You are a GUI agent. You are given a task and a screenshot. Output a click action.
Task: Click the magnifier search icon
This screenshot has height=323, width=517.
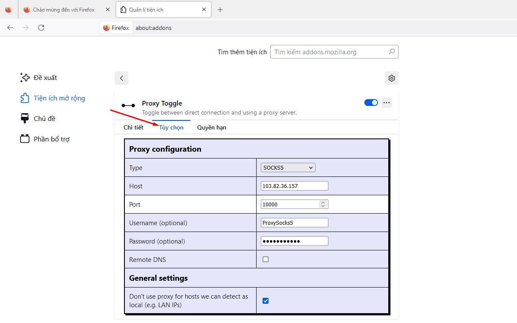tap(392, 52)
